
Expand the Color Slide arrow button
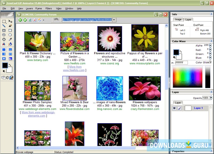210,62
